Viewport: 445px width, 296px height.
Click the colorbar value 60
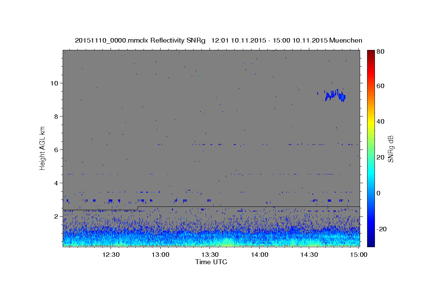click(x=380, y=86)
